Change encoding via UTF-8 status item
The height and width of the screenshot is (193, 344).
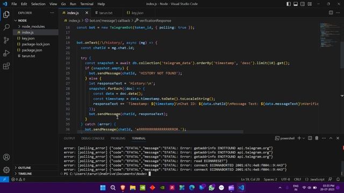pyautogui.click(x=285, y=179)
